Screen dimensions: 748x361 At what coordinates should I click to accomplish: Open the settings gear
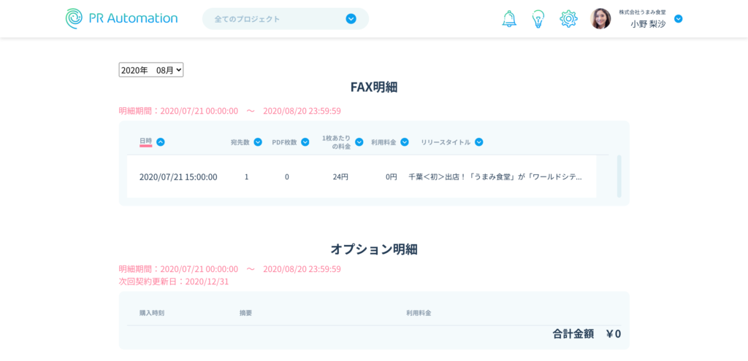pos(568,19)
